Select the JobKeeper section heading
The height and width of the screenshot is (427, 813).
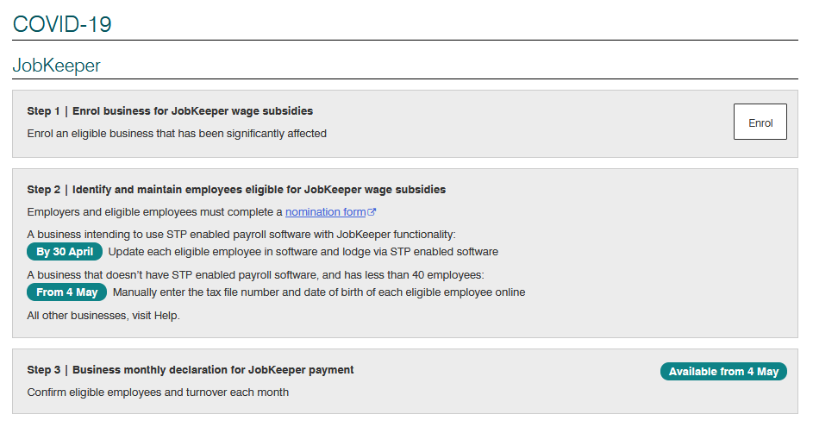coord(56,66)
